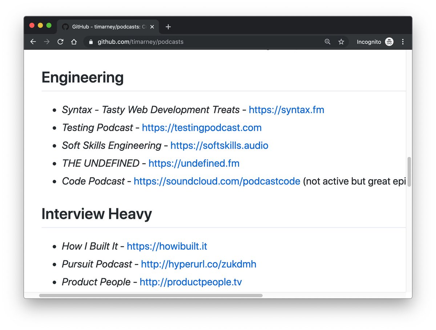Open the https://testingpodcast.com link

point(202,128)
